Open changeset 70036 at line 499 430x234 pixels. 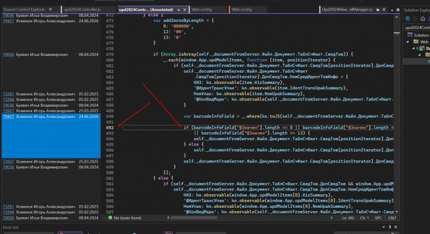coord(8,167)
